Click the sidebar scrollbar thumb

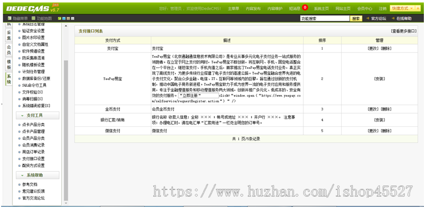pyautogui.click(x=66, y=130)
